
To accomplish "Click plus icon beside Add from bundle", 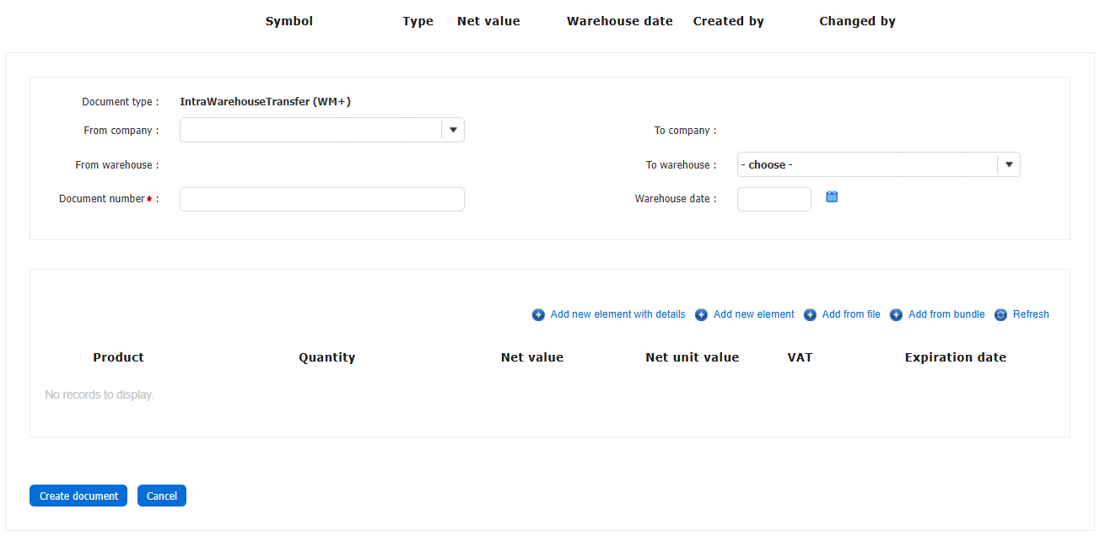I will 896,315.
